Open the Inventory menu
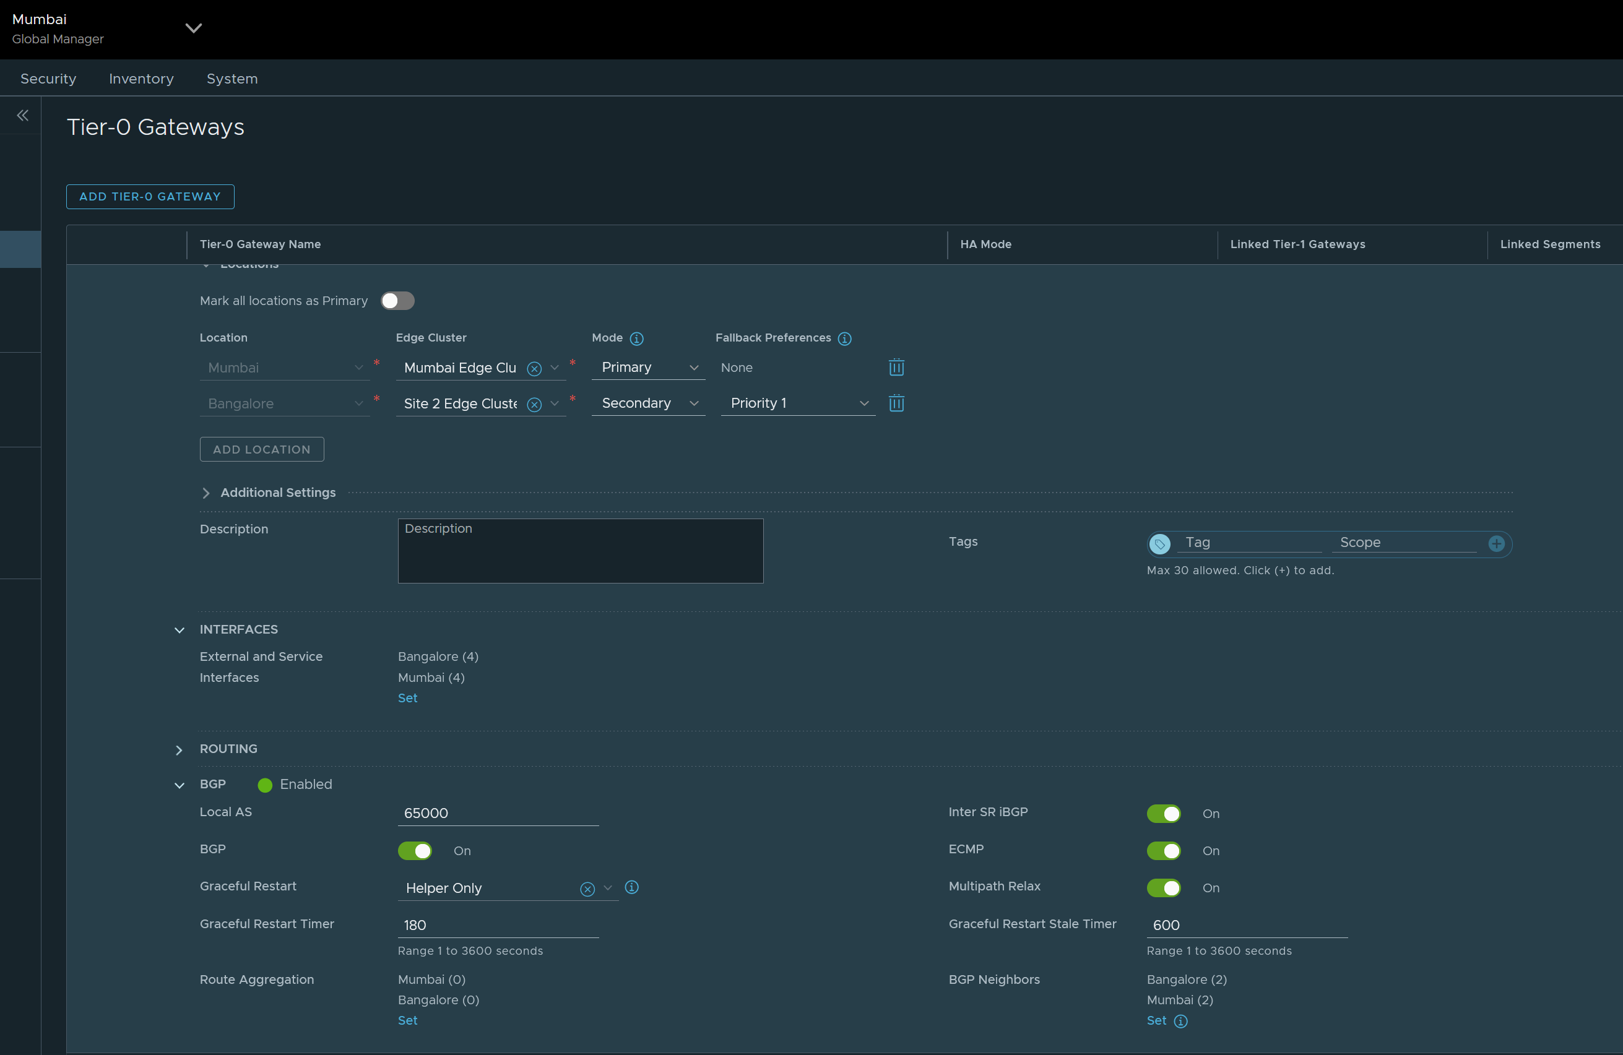Viewport: 1623px width, 1055px height. 141,79
